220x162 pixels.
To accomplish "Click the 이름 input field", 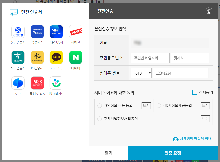I will tap(170, 43).
